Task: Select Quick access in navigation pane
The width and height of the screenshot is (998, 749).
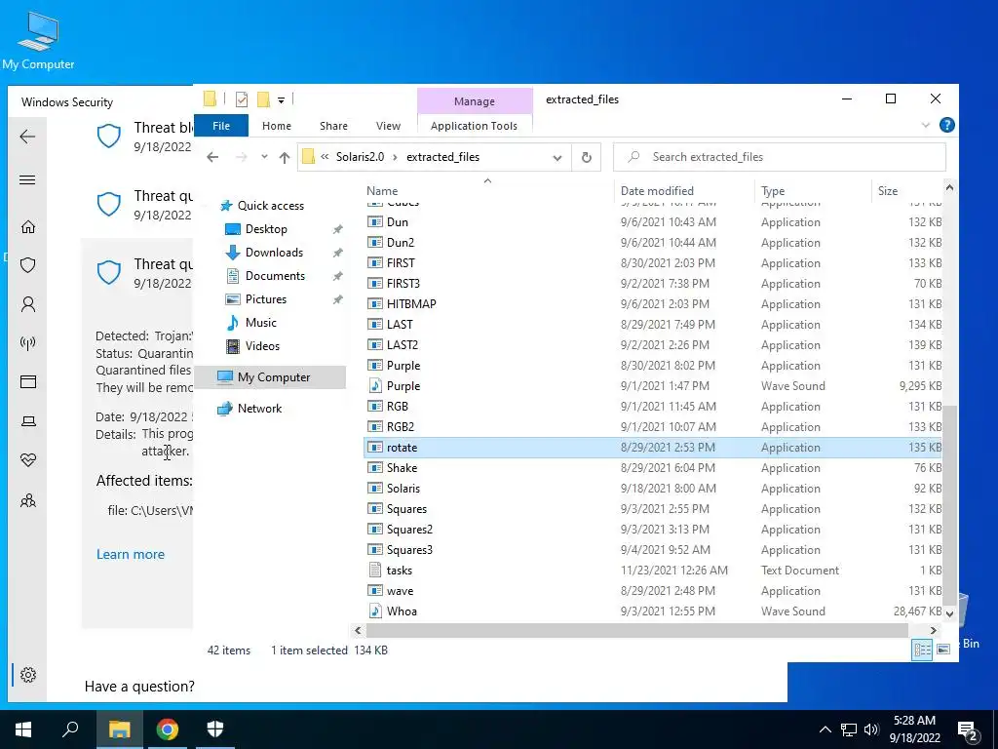Action: point(271,206)
